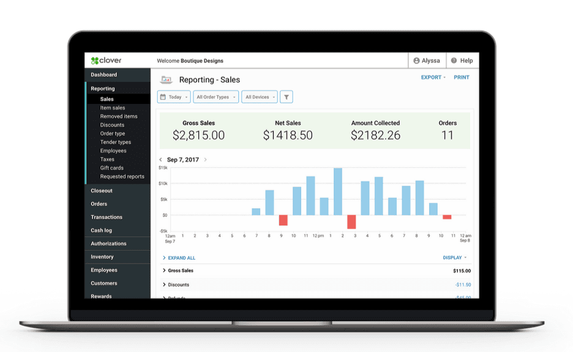Open Inventory from the sidebar
This screenshot has height=352, width=573.
coord(102,257)
